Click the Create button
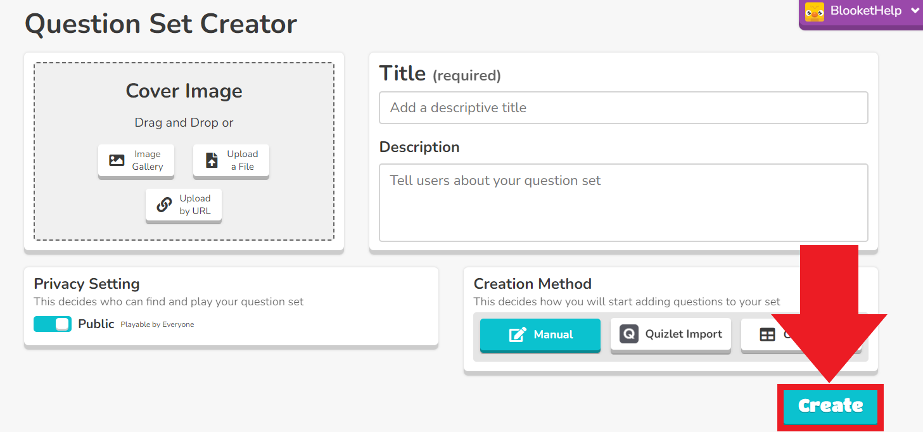This screenshot has height=432, width=923. [830, 406]
